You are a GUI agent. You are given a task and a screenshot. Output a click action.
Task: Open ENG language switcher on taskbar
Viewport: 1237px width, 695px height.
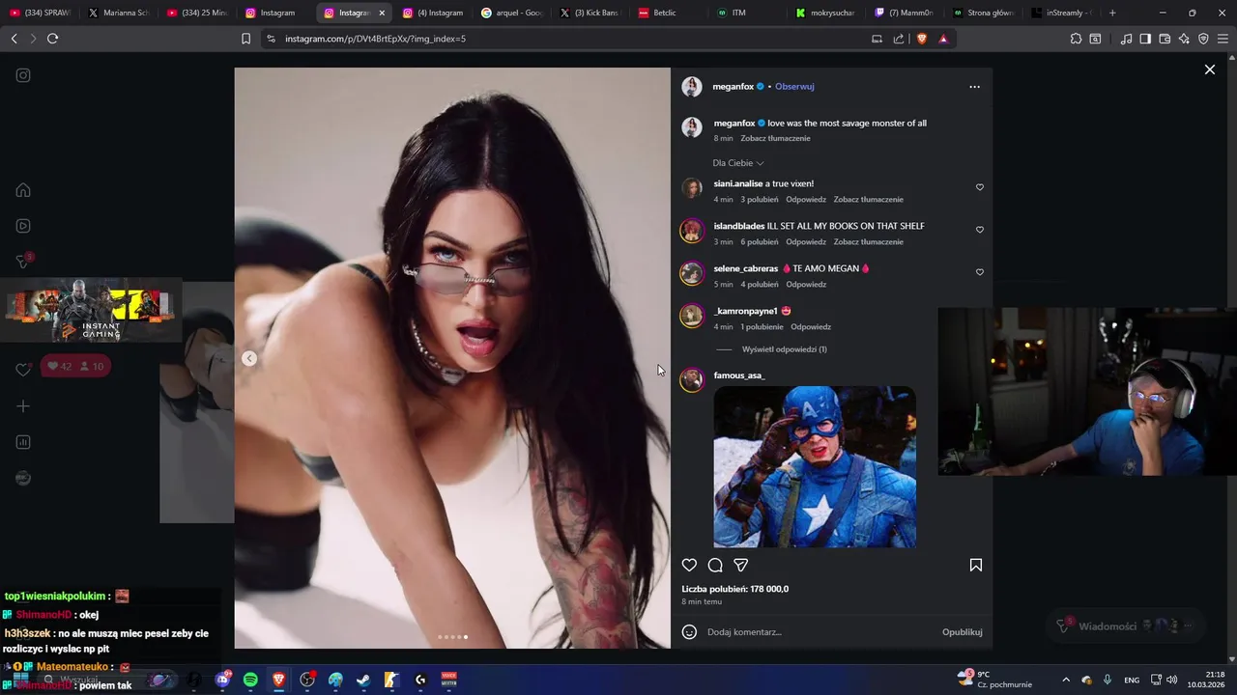click(1132, 680)
